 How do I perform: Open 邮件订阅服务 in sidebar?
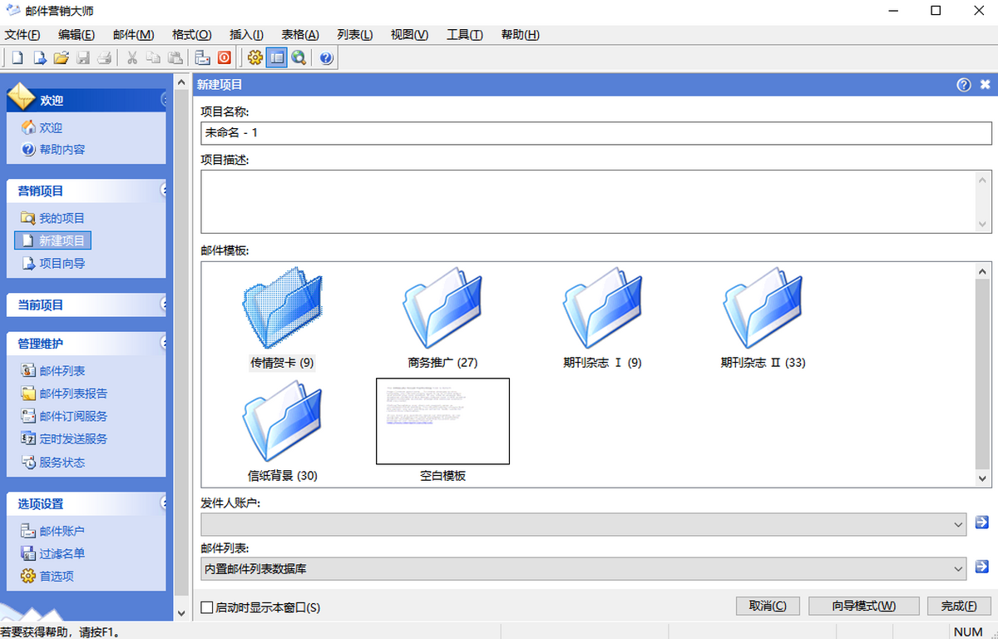click(x=64, y=416)
